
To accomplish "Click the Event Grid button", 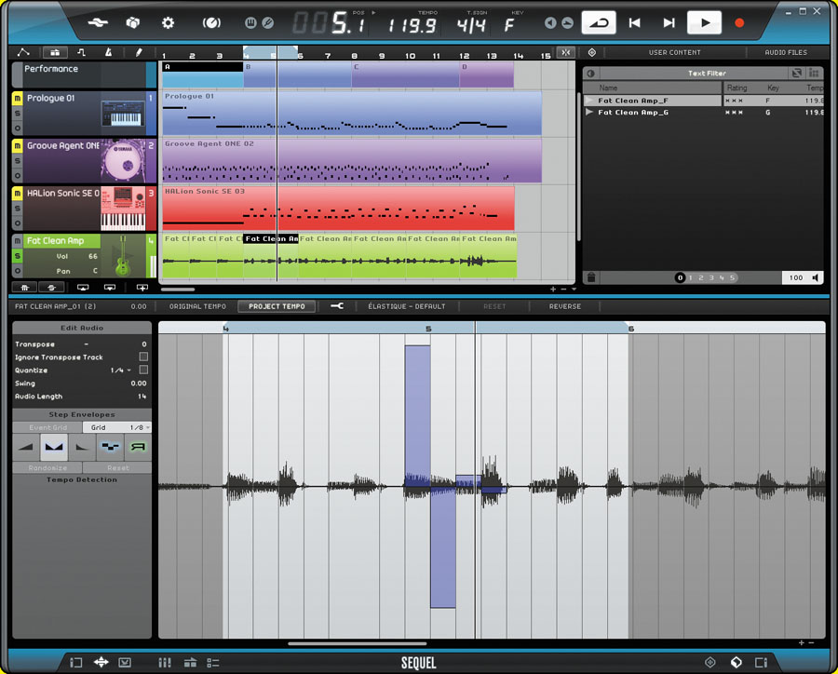I will click(x=47, y=427).
